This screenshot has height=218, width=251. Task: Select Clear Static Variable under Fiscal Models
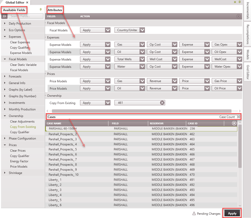point(23,65)
